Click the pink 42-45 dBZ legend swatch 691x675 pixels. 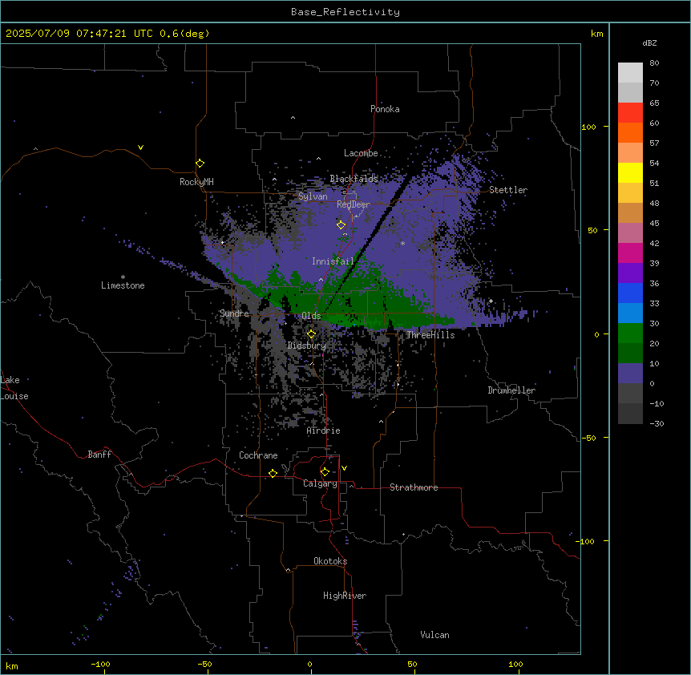tap(630, 232)
